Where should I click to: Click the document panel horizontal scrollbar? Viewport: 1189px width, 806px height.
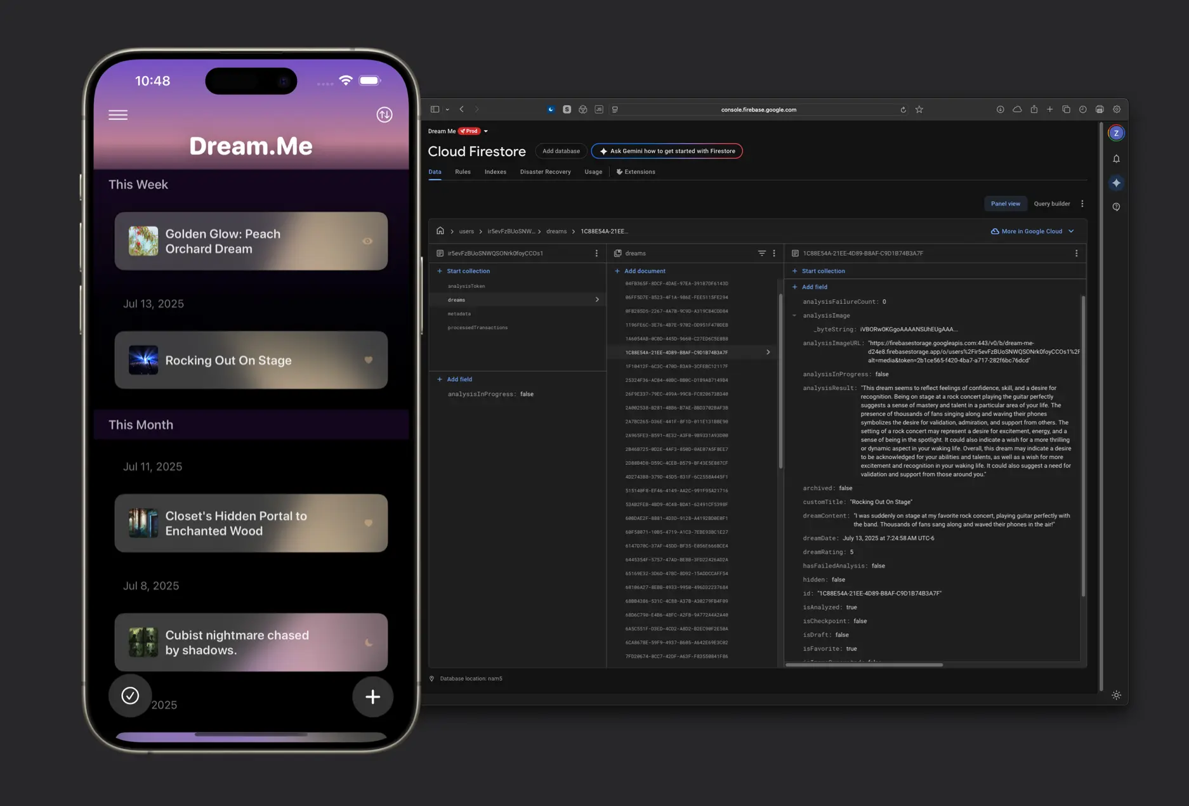click(864, 665)
